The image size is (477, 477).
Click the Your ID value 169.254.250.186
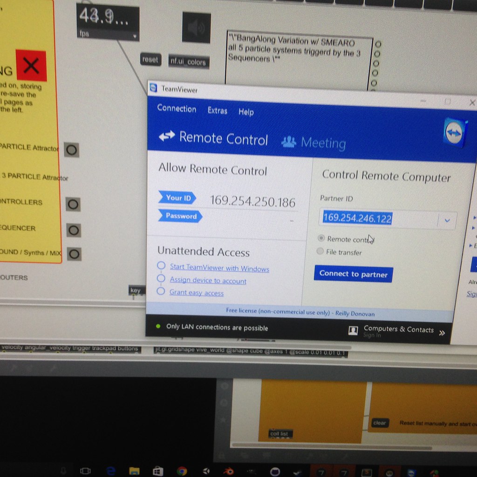[252, 201]
